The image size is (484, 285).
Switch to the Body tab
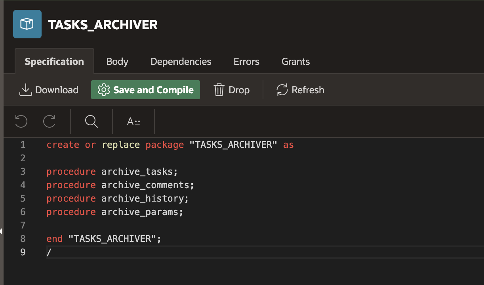(117, 62)
